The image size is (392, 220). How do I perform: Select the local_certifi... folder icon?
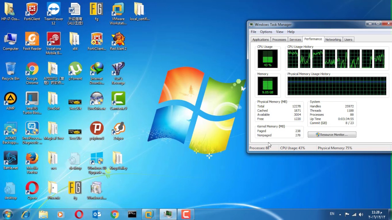(140, 12)
